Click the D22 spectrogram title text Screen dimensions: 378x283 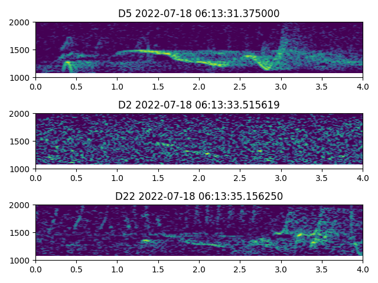tap(199, 196)
